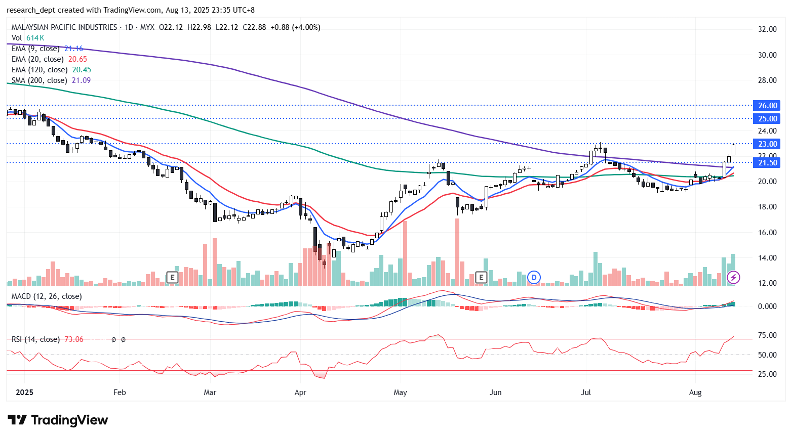Click the high value H22.98
This screenshot has width=792, height=439.
coord(200,27)
